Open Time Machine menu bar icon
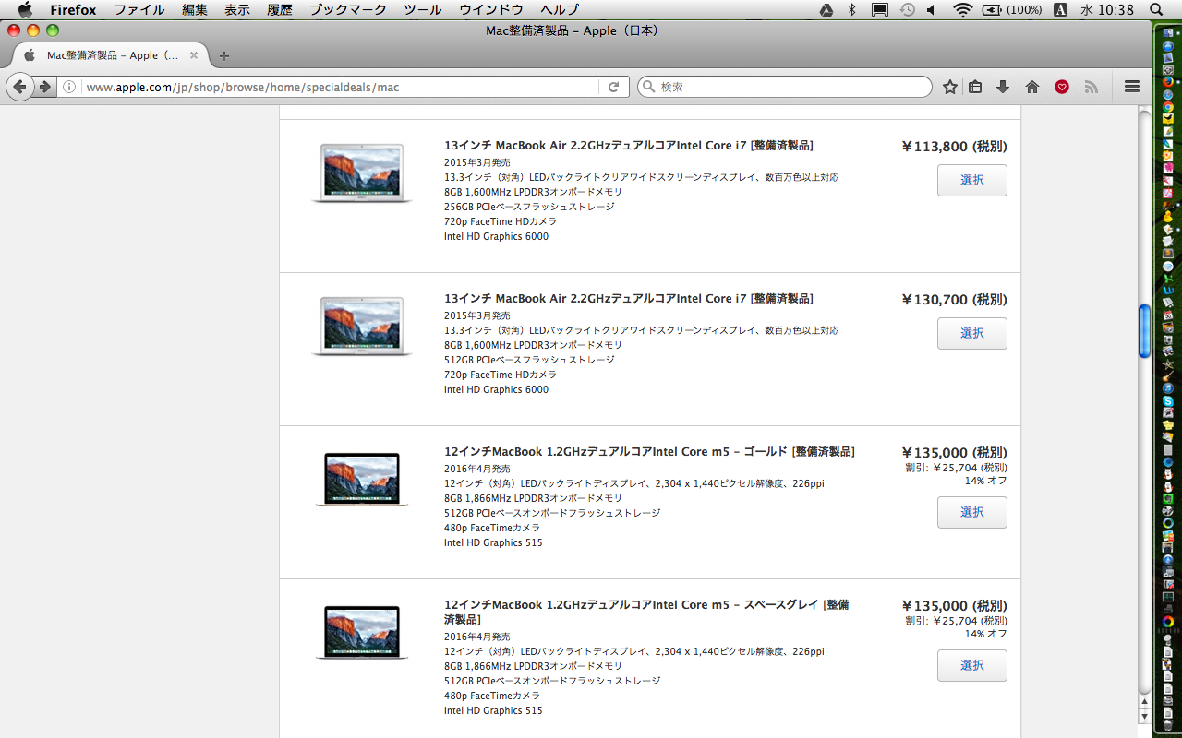1182x738 pixels. click(x=907, y=9)
